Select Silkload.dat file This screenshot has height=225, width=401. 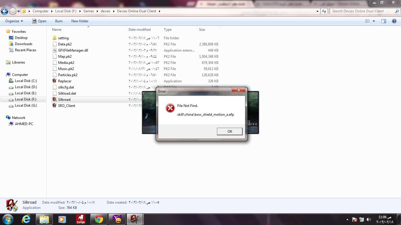67,93
